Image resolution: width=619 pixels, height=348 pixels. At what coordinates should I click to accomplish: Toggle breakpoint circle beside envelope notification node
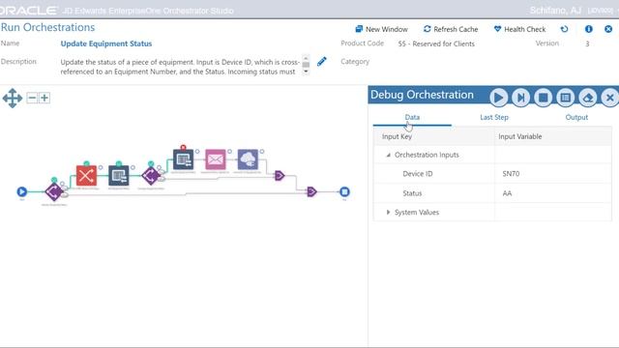[x=229, y=152]
